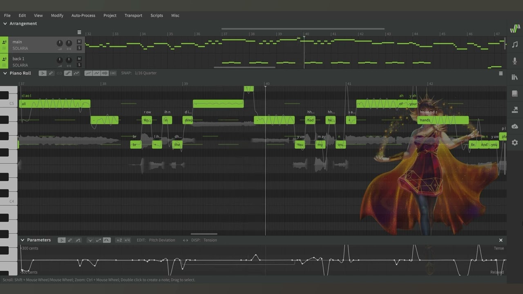Select the 'You' note in Piano Roll
This screenshot has height=294, width=523.
click(x=300, y=145)
